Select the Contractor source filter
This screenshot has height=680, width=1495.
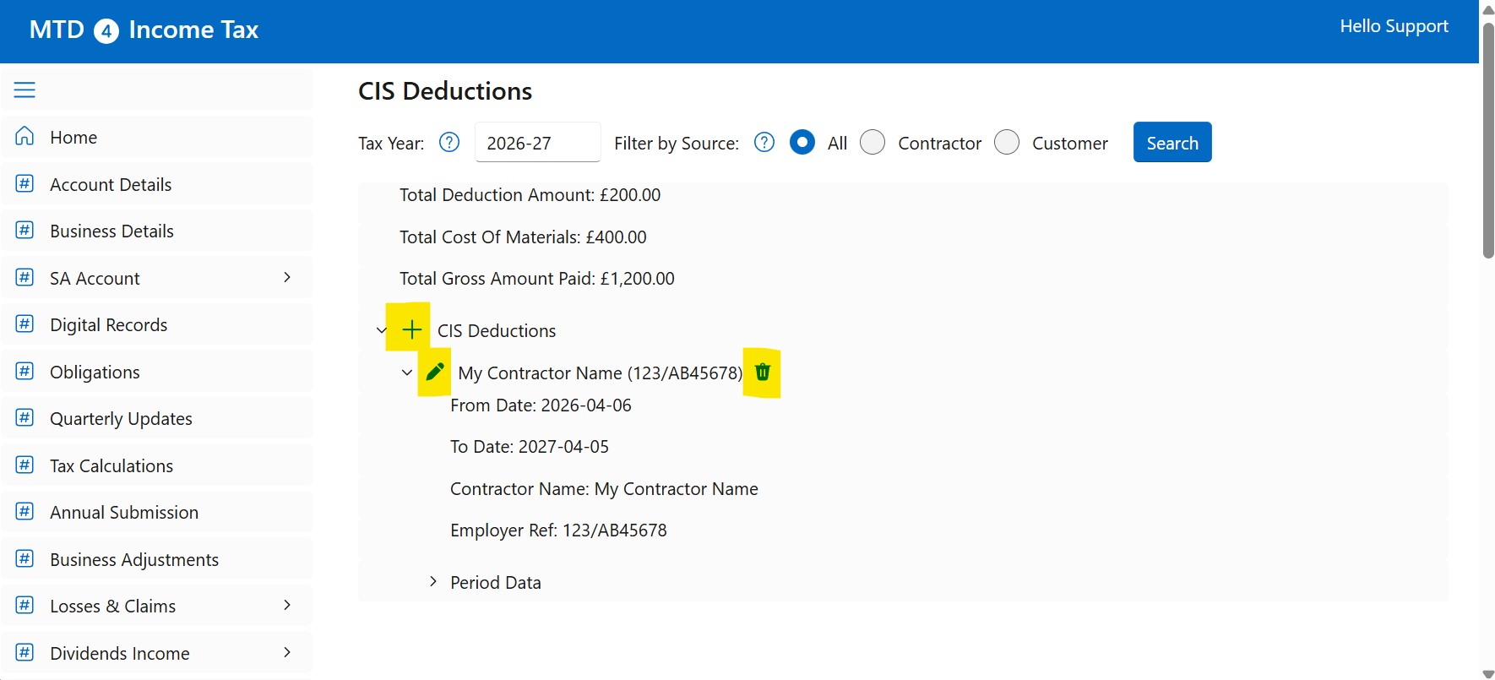[x=873, y=142]
